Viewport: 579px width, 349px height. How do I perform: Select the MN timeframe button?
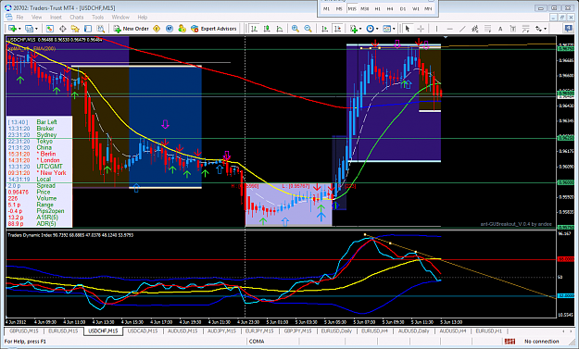428,8
